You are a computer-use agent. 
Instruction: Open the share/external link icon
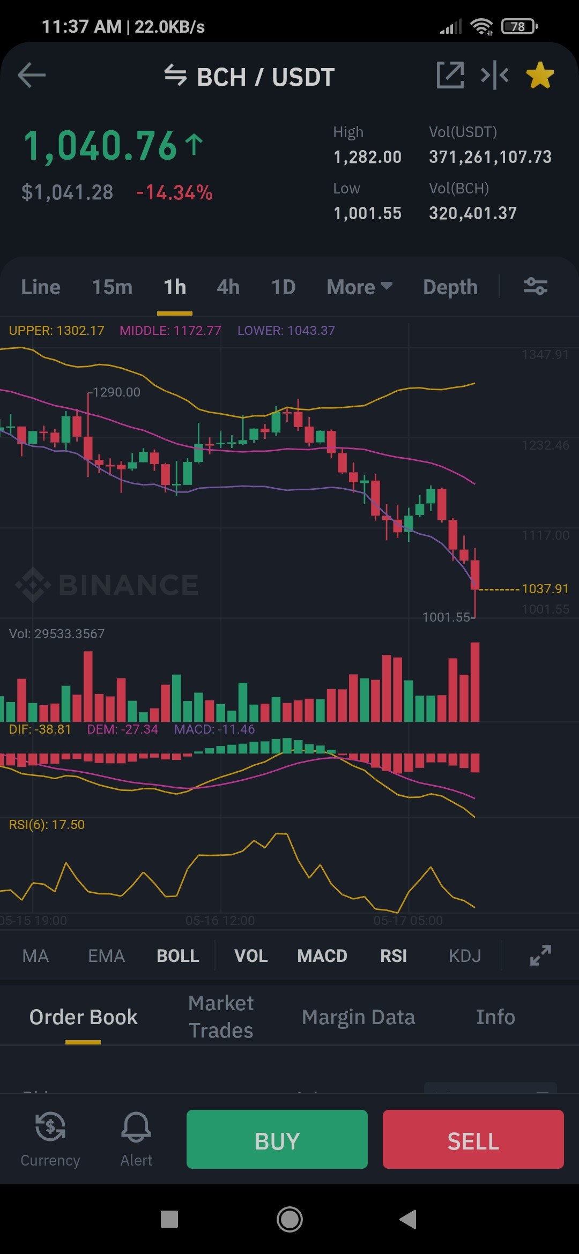[450, 75]
